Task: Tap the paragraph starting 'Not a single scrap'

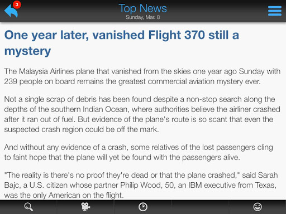Action: tap(142, 114)
